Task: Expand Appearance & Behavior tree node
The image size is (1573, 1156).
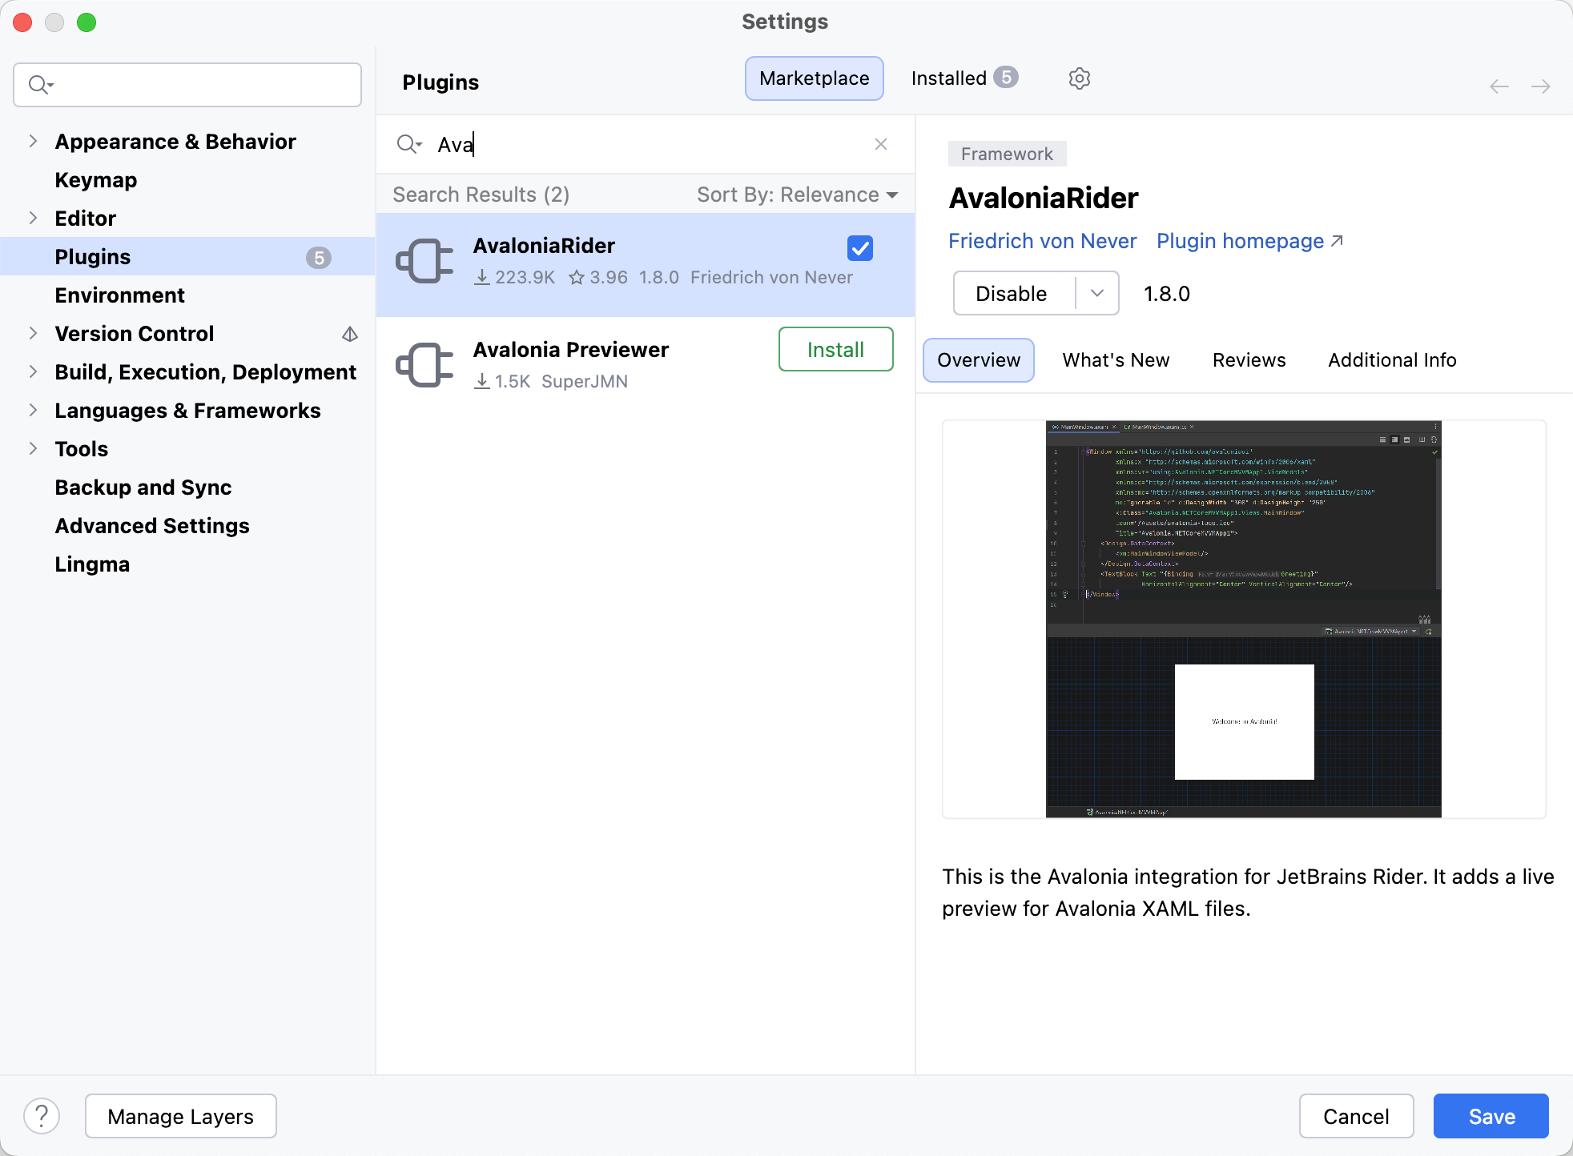Action: click(x=33, y=142)
